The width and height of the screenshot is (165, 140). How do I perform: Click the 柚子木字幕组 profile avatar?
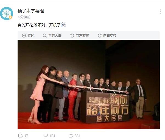7,14
